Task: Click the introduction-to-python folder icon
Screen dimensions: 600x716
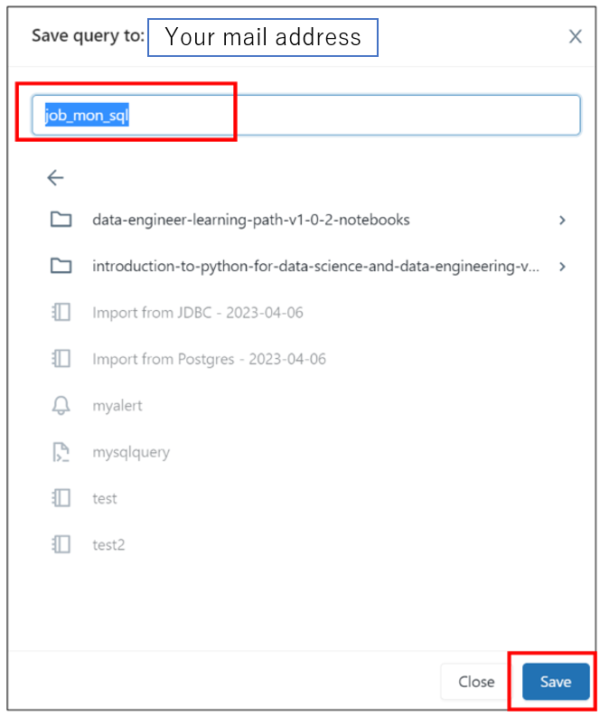Action: [61, 266]
